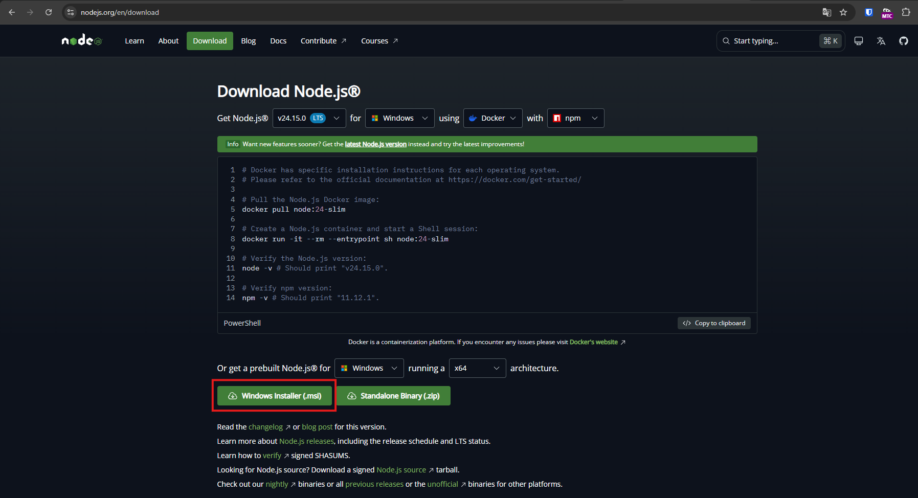The width and height of the screenshot is (918, 498).
Task: Click the translate page icon in address bar
Action: [x=826, y=12]
